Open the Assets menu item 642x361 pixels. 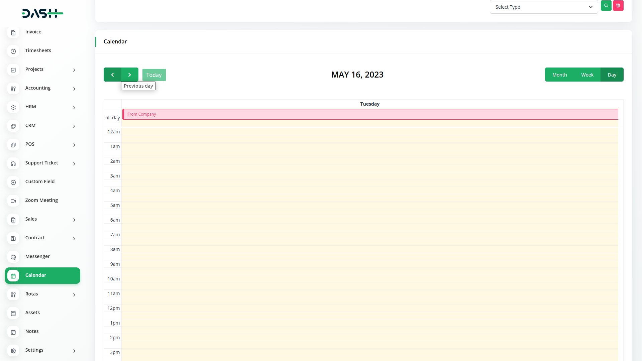32,313
